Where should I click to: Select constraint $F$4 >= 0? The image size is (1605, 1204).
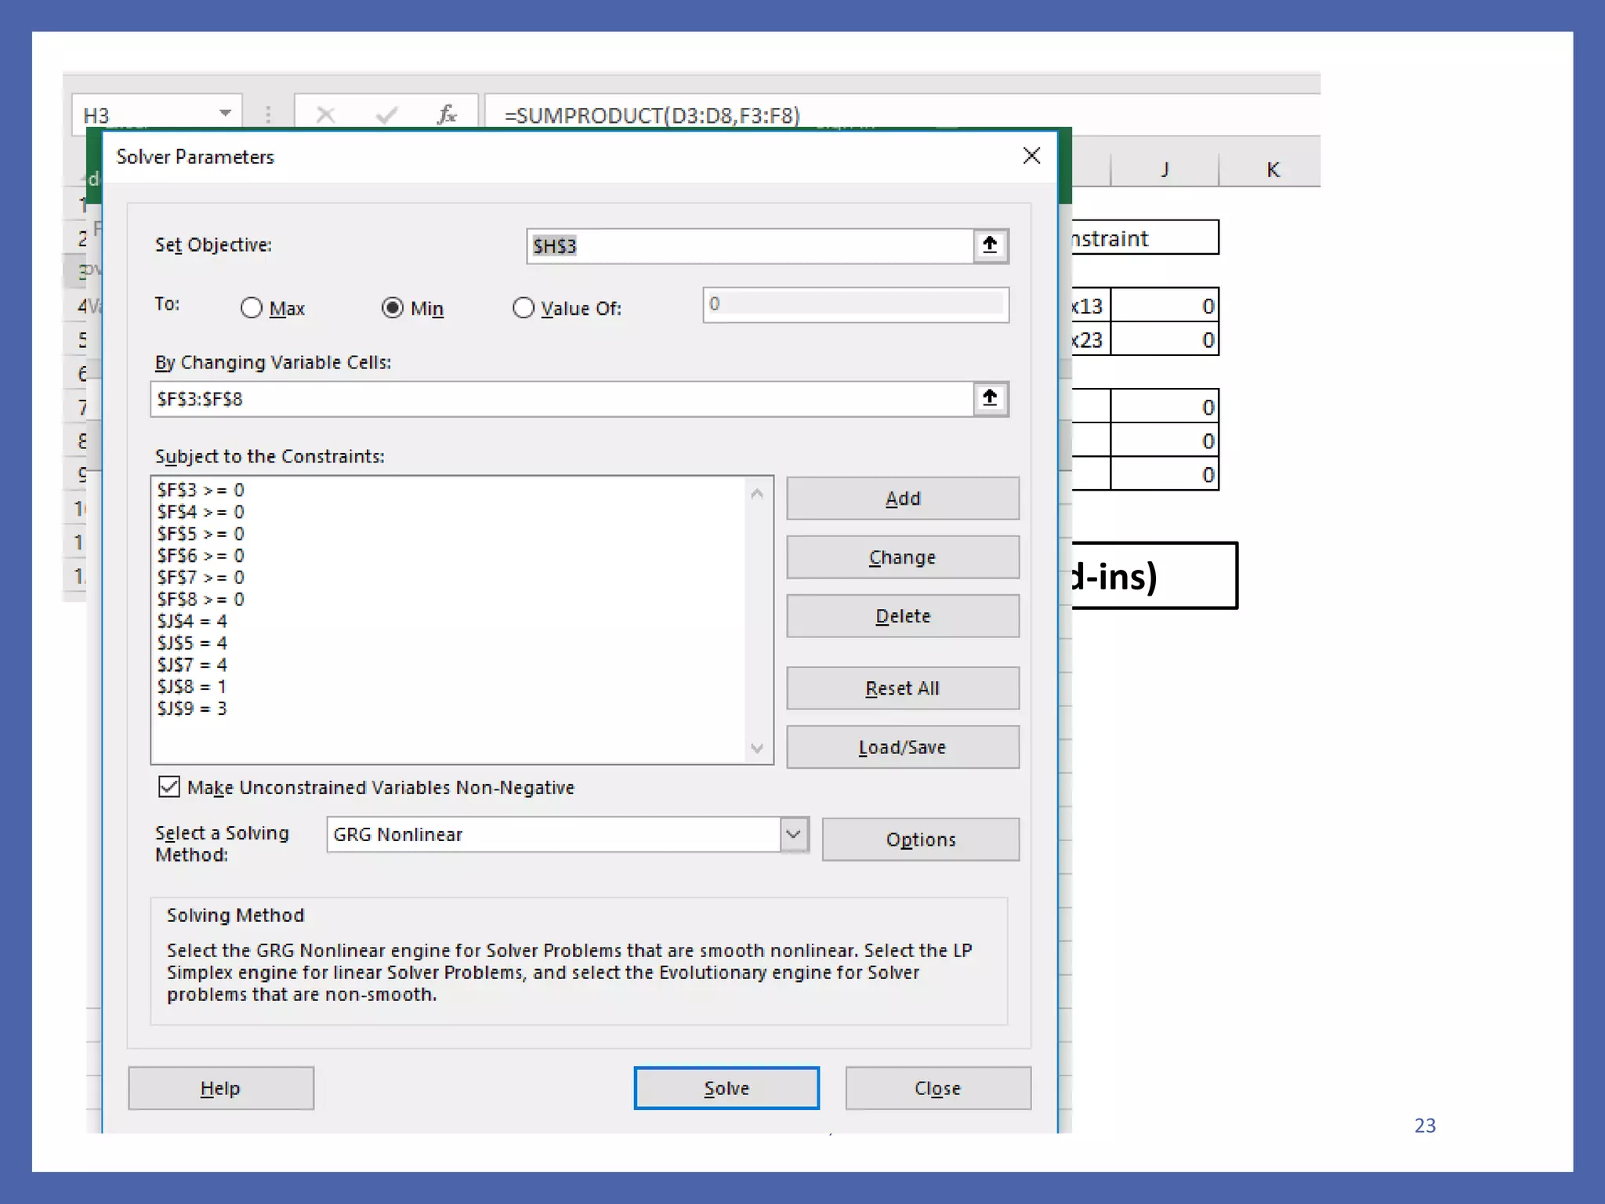201,512
